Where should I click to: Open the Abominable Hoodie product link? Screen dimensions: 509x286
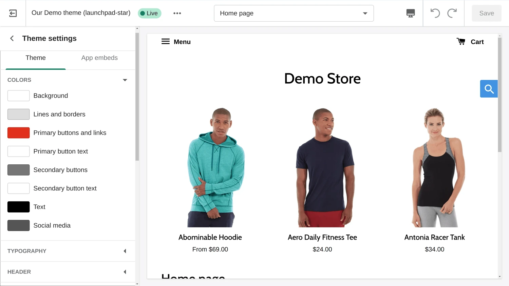click(x=210, y=237)
